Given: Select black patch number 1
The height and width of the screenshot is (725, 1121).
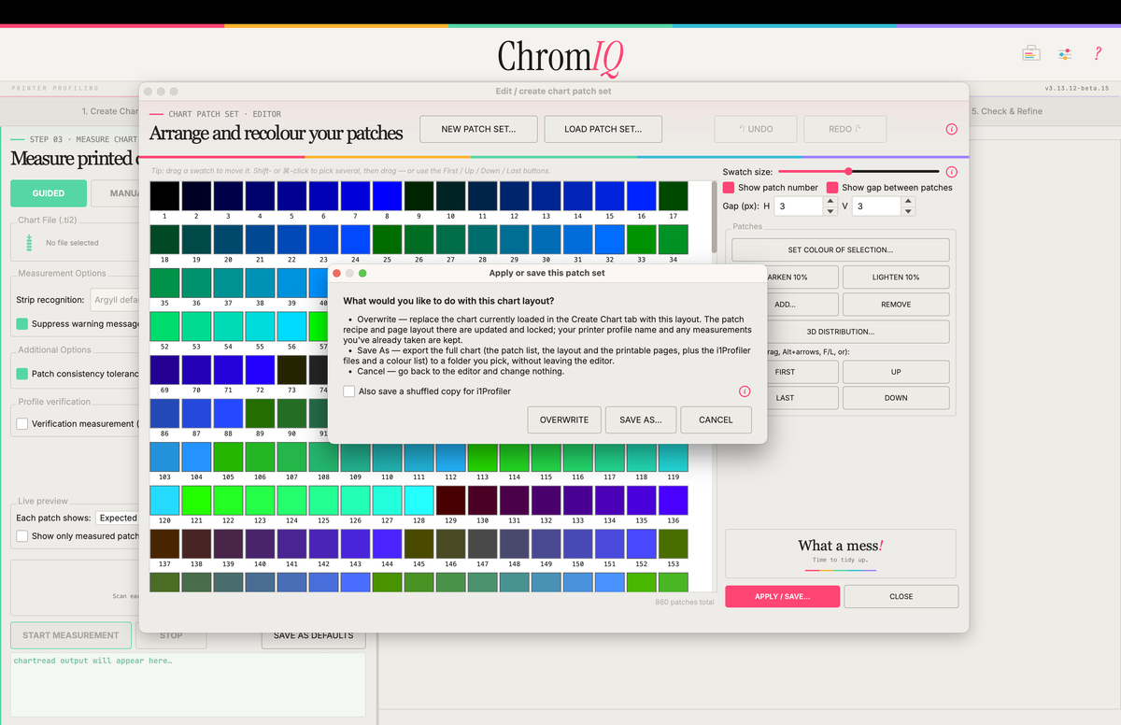Looking at the screenshot, I should (x=164, y=196).
